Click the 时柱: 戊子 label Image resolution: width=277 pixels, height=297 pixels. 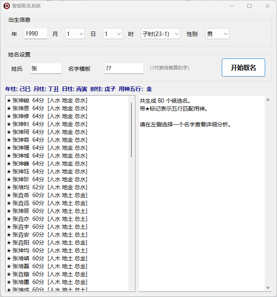103,89
